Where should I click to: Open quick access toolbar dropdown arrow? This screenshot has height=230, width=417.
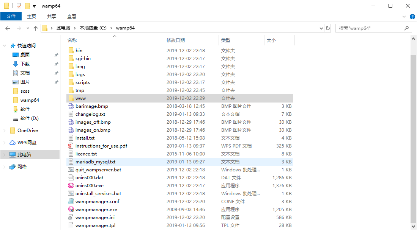click(x=34, y=6)
